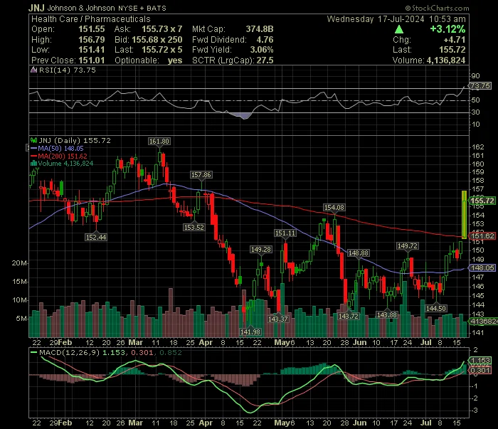
Task: Click the 149.28 price label
Action: tap(261, 249)
